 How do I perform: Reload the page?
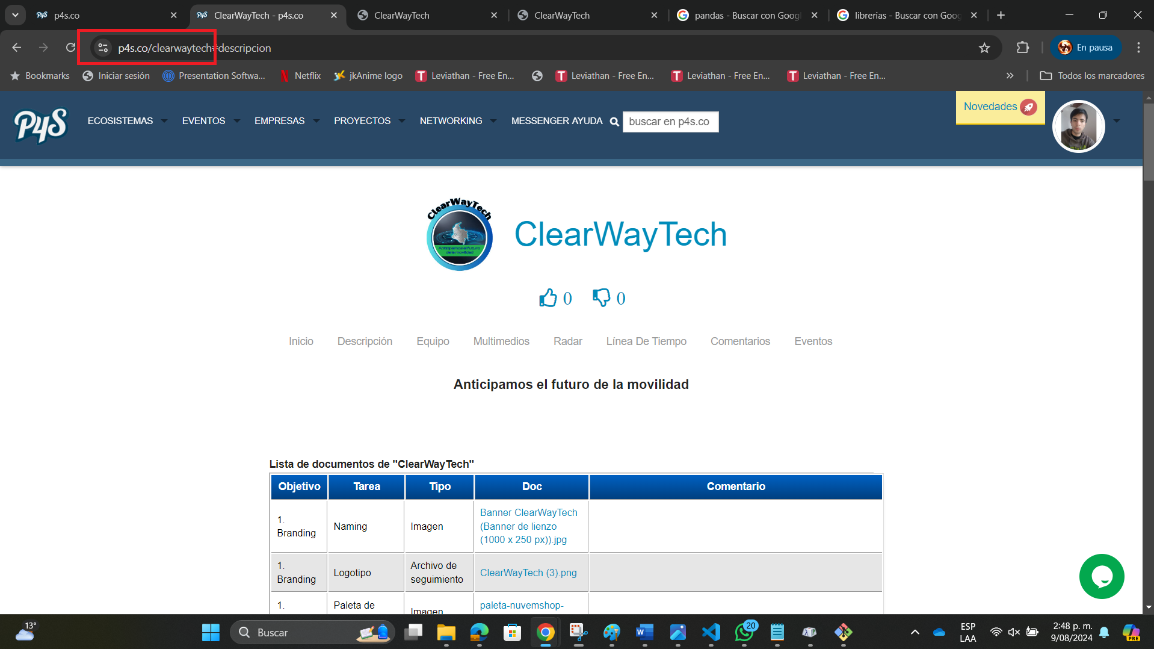71,48
